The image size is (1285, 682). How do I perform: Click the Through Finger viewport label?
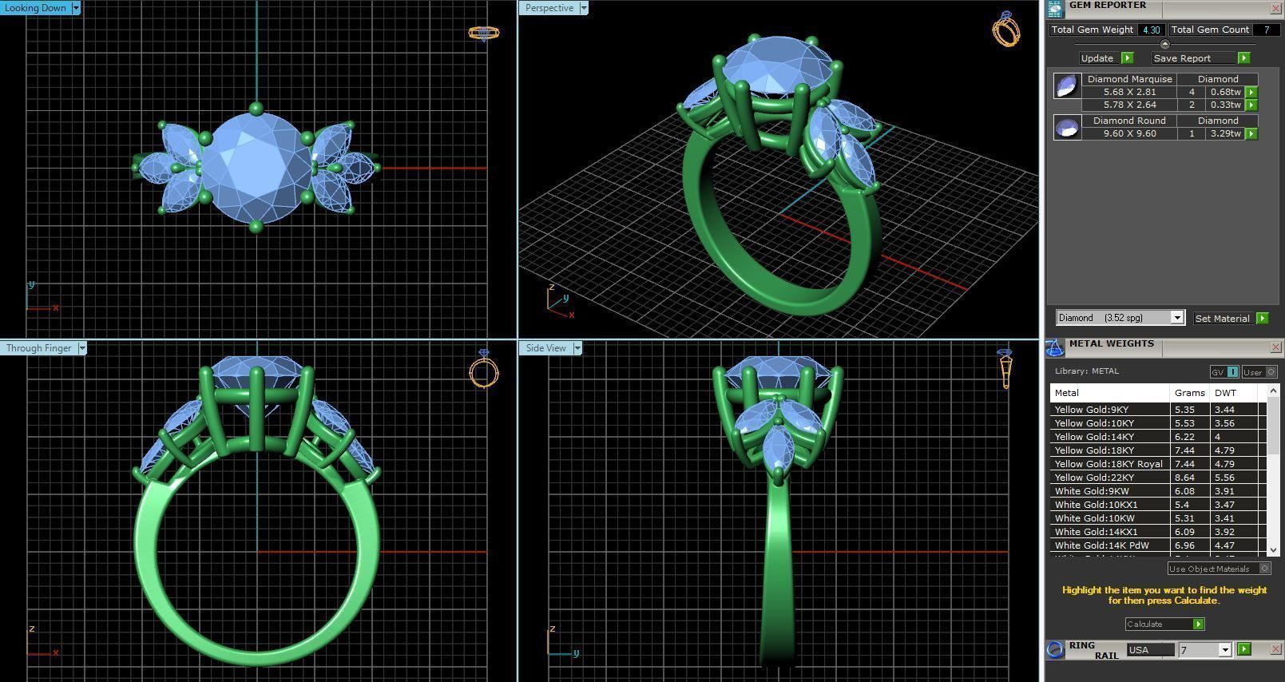point(38,348)
